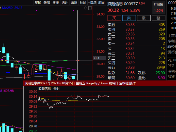Click the 警 alert button

[158, 18]
